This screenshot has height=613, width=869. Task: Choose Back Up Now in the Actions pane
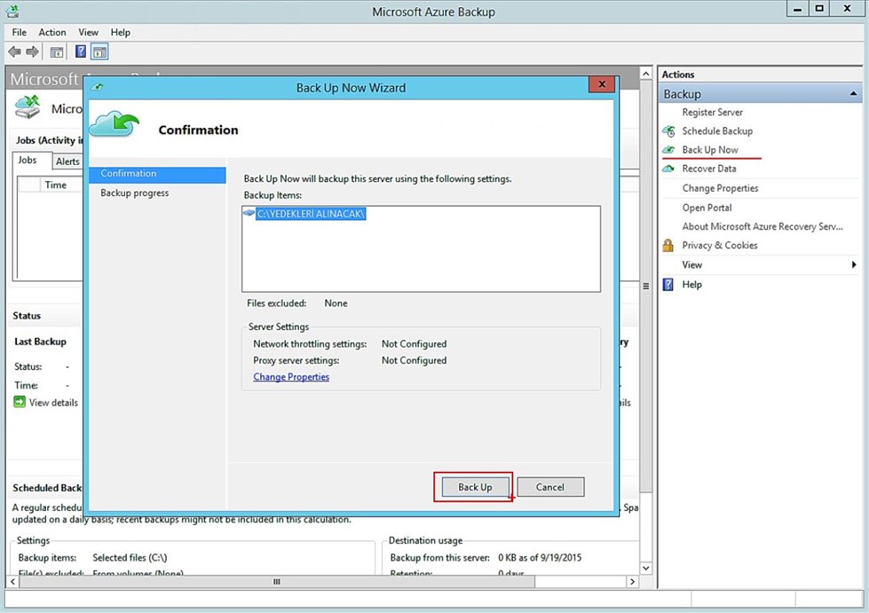click(x=710, y=150)
